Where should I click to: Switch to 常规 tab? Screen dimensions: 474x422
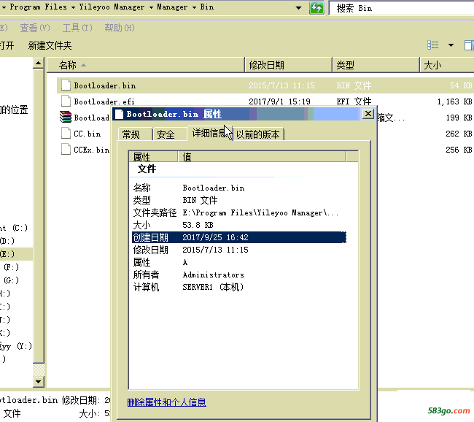[135, 134]
